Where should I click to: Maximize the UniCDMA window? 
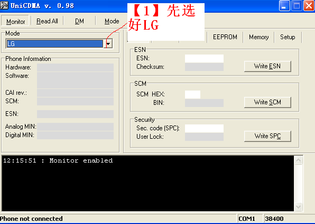297,6
